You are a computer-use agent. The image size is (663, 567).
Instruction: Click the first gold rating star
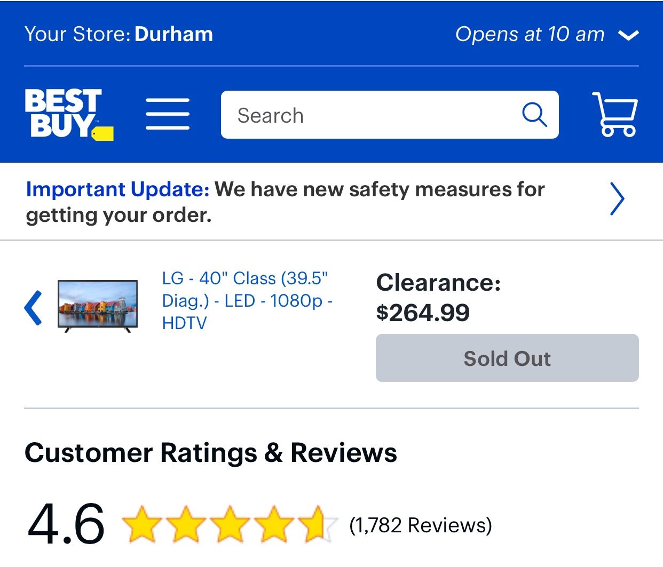click(141, 524)
